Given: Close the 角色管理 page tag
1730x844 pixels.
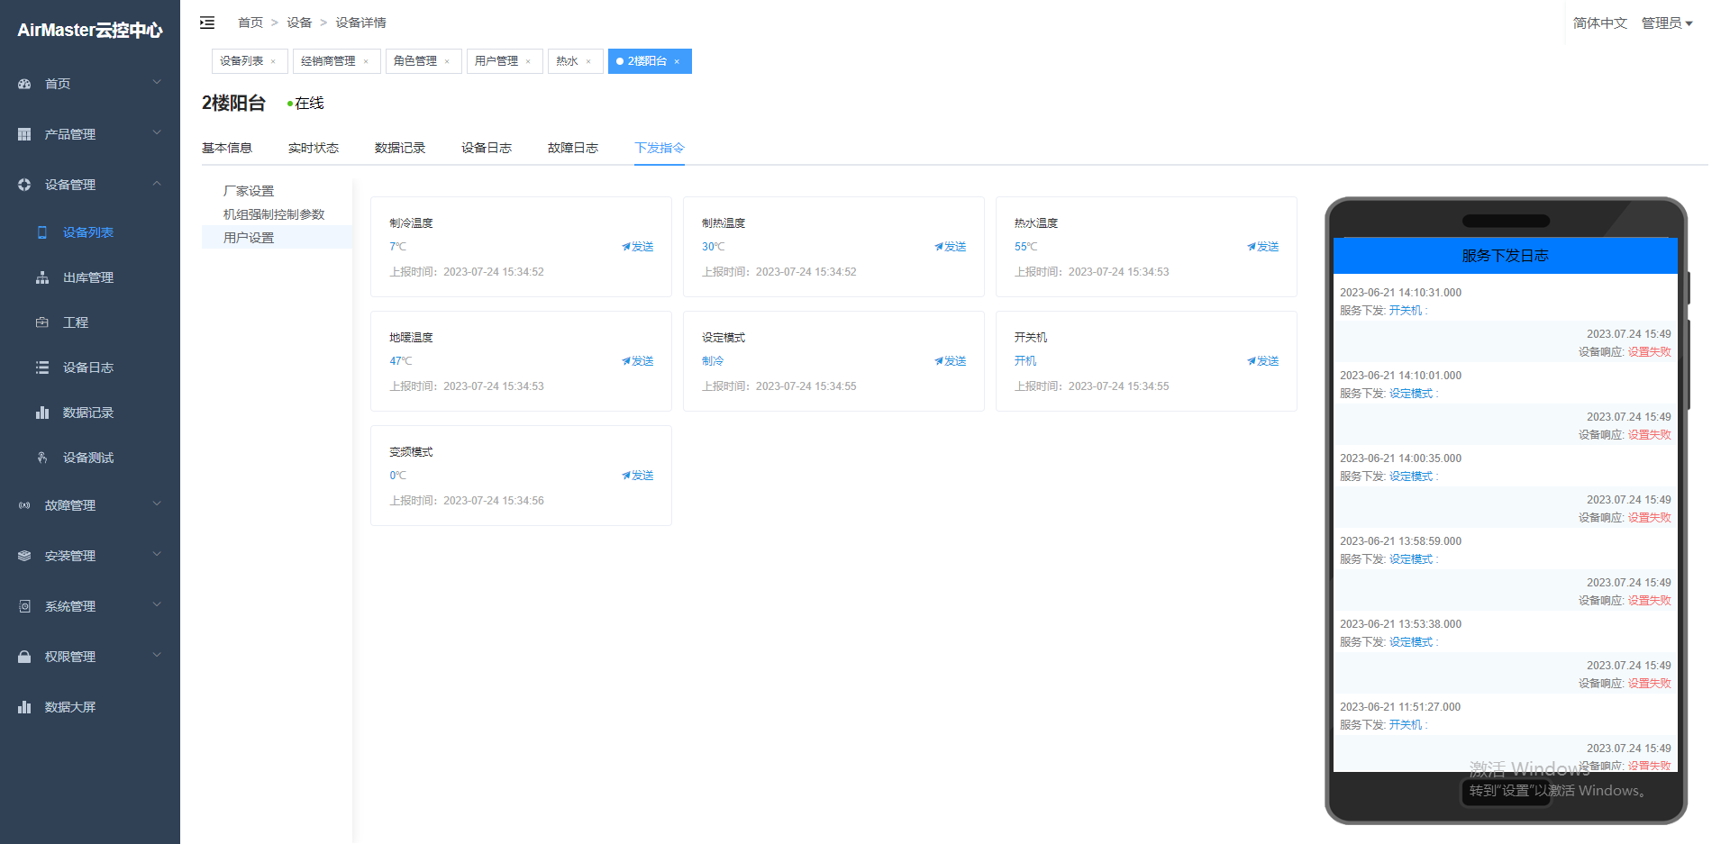Looking at the screenshot, I should tap(447, 61).
